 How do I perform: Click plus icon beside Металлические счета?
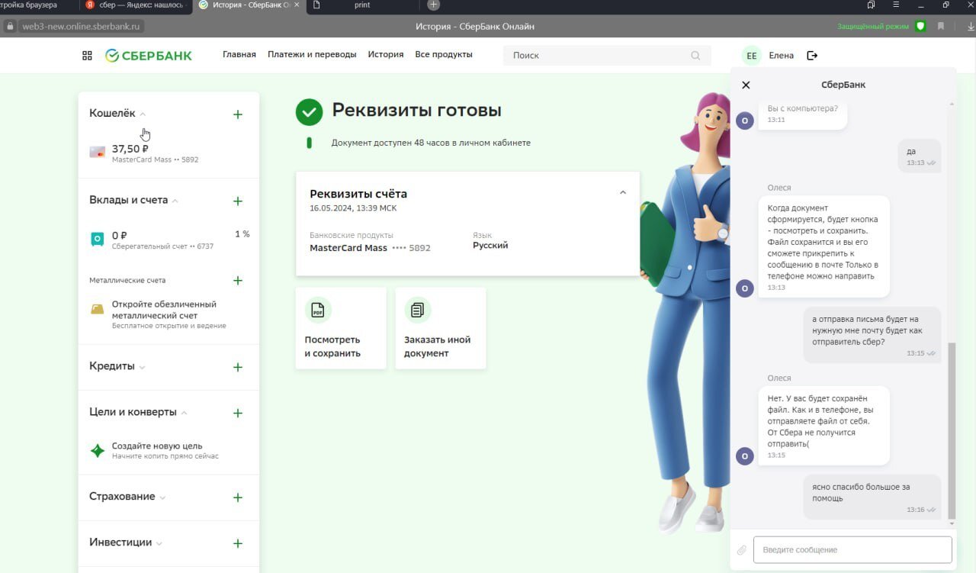tap(237, 281)
